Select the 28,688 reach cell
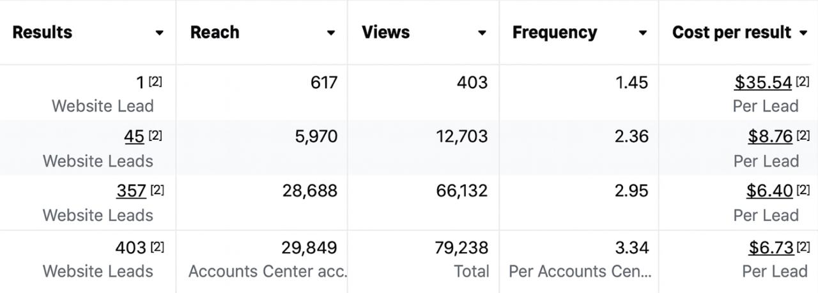Image resolution: width=818 pixels, height=293 pixels. pos(309,191)
